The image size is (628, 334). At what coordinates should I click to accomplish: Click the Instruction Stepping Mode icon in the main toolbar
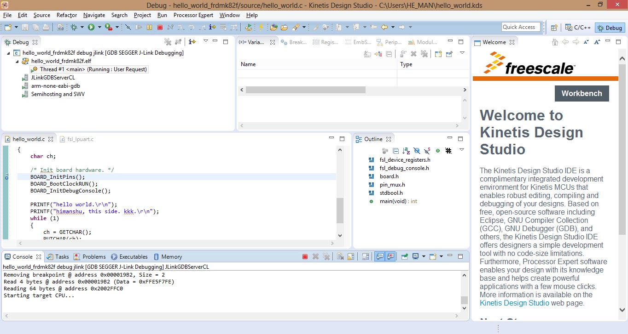(x=212, y=27)
